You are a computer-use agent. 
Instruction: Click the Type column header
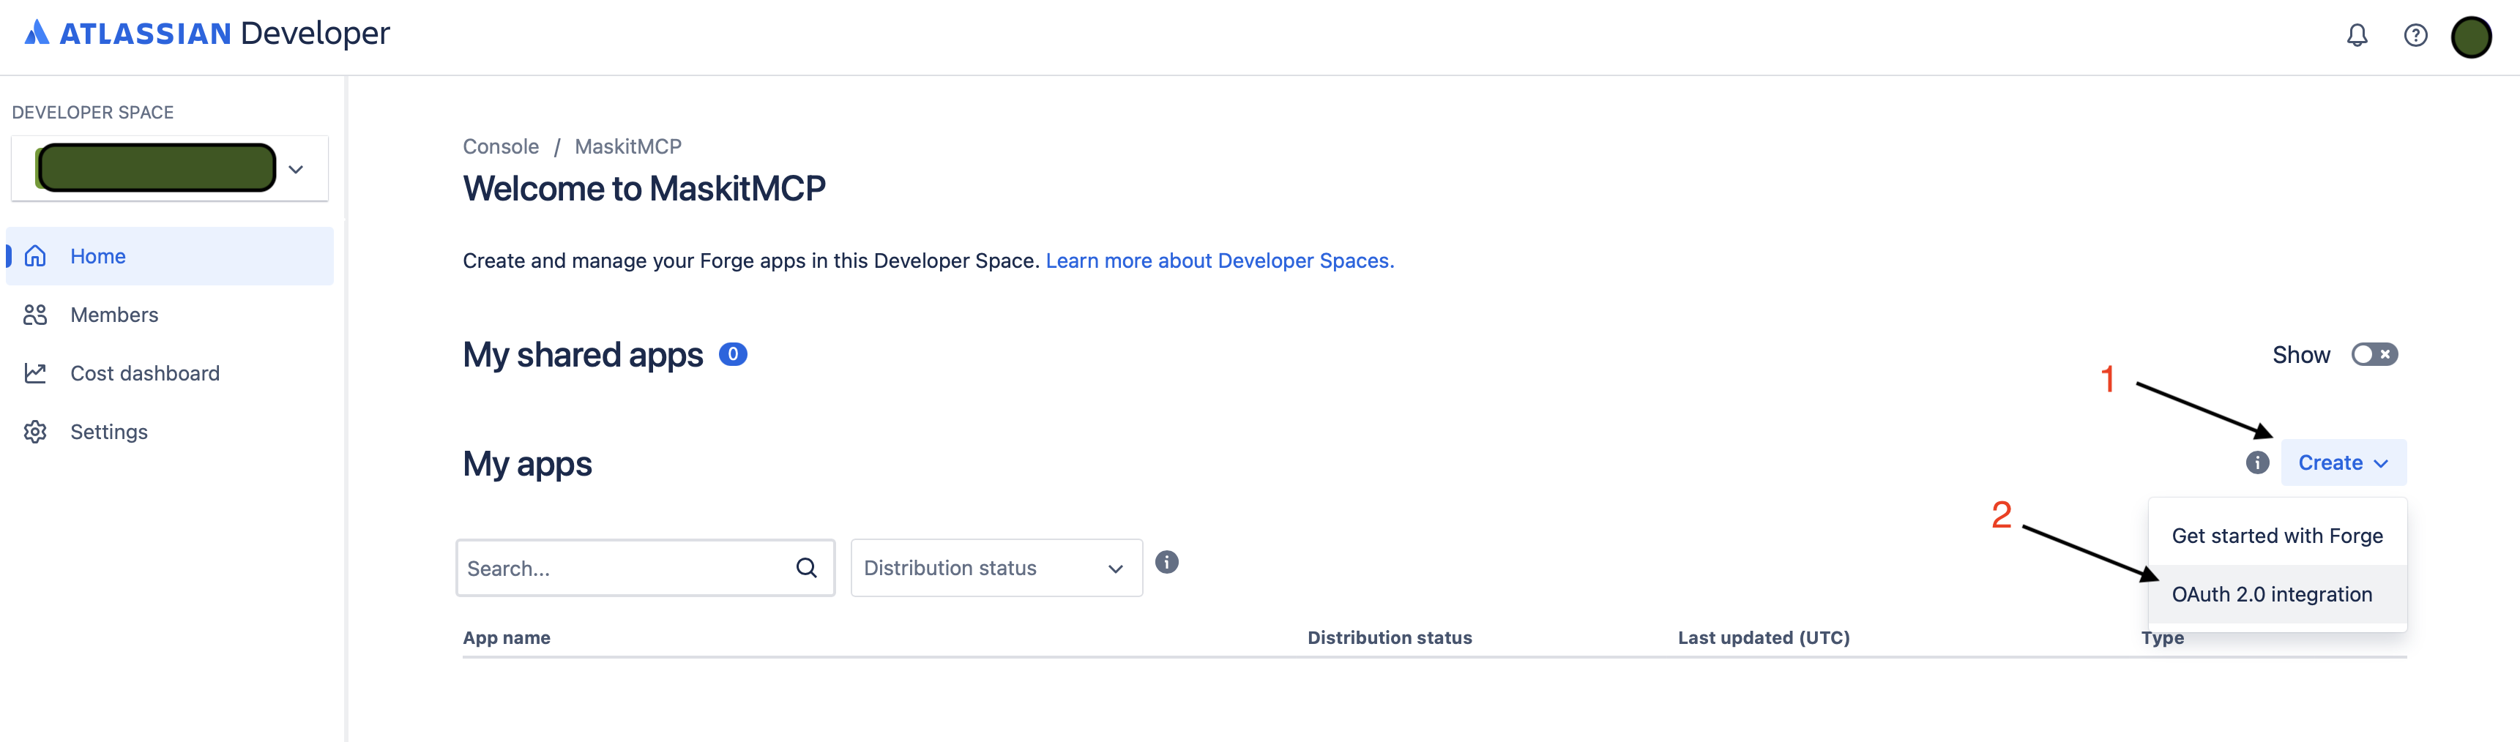point(2162,637)
